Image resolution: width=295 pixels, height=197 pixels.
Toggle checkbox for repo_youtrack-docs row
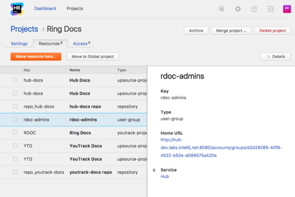click(15, 172)
